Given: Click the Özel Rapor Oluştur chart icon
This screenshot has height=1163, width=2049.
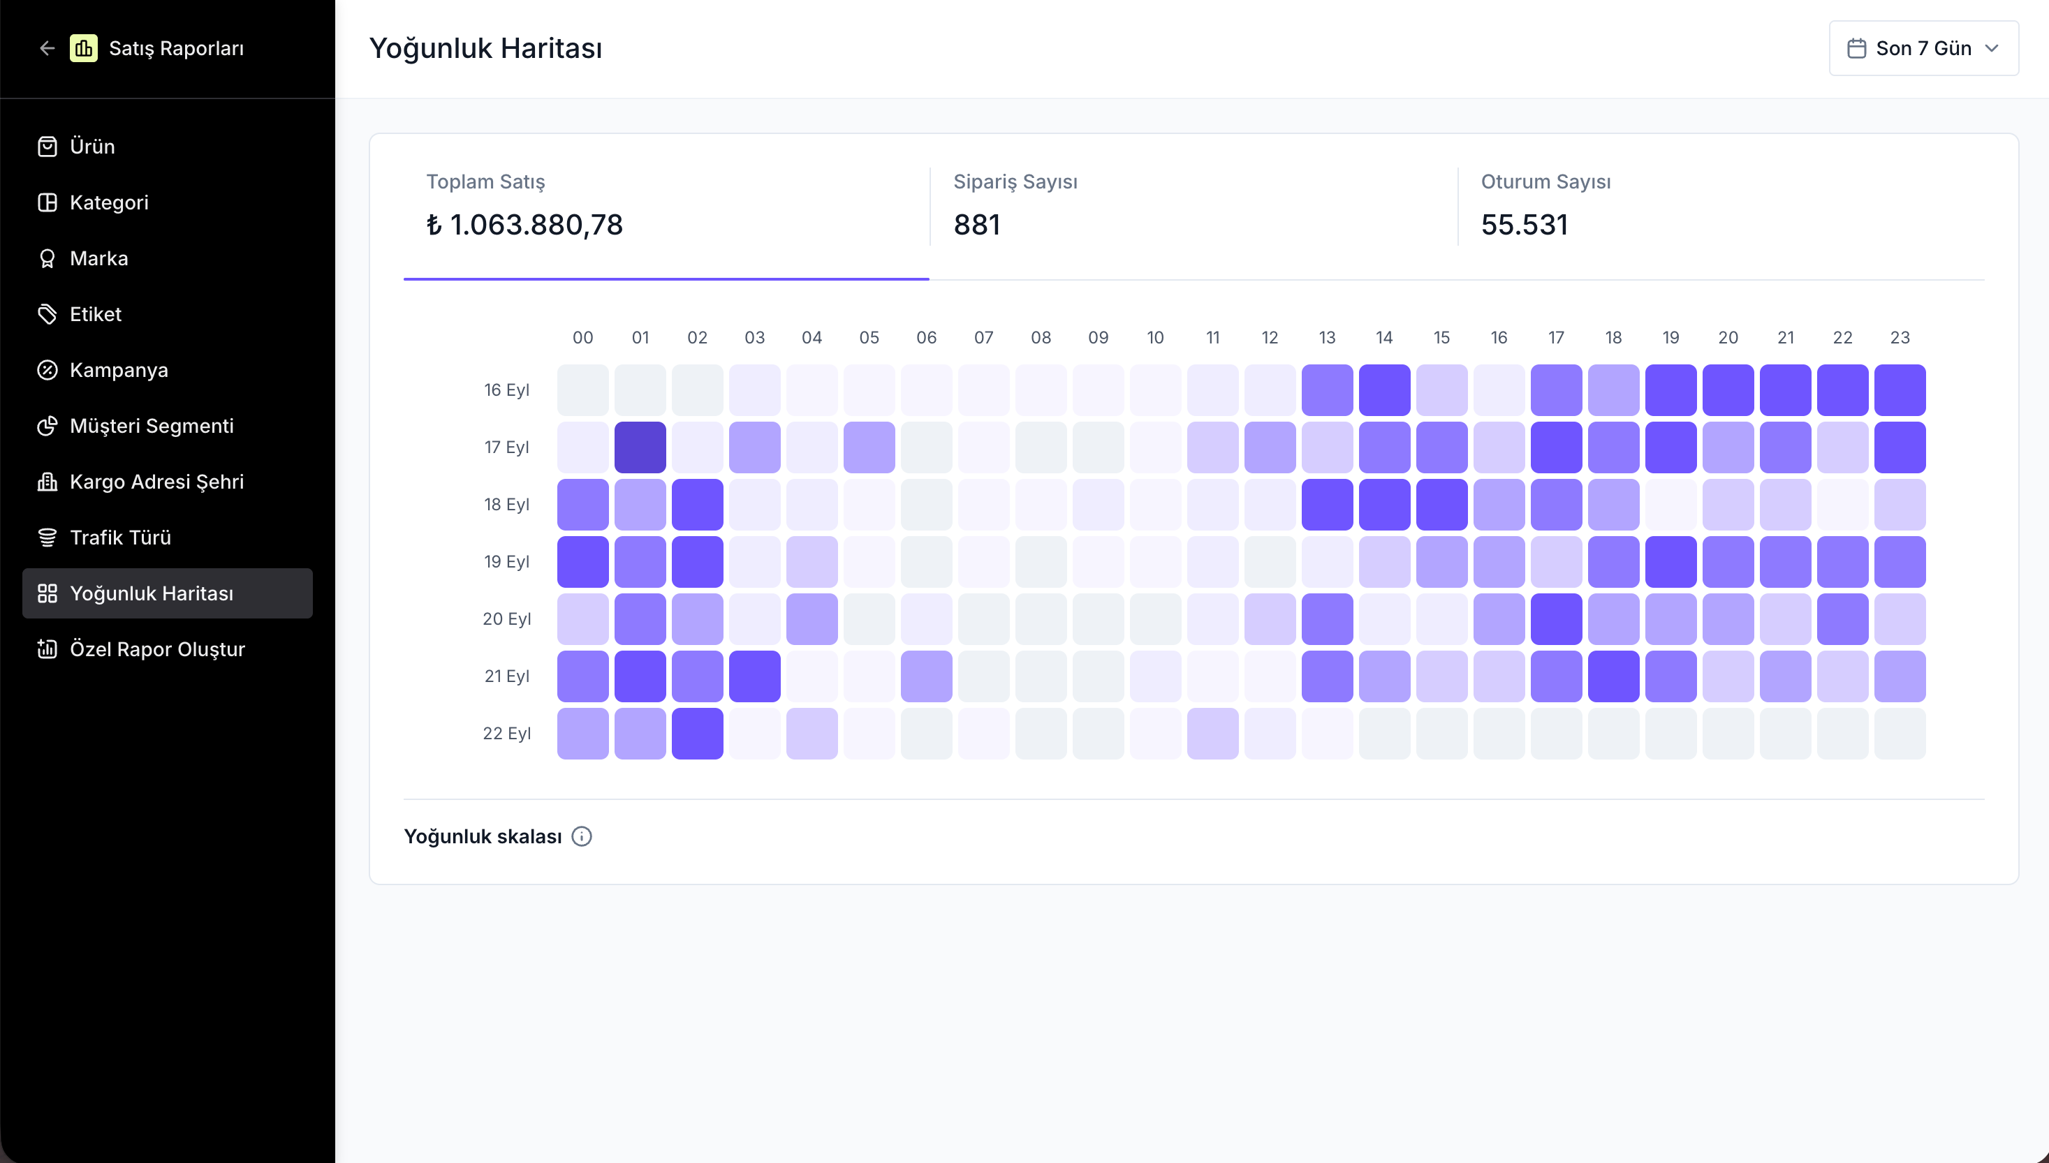Looking at the screenshot, I should coord(47,649).
